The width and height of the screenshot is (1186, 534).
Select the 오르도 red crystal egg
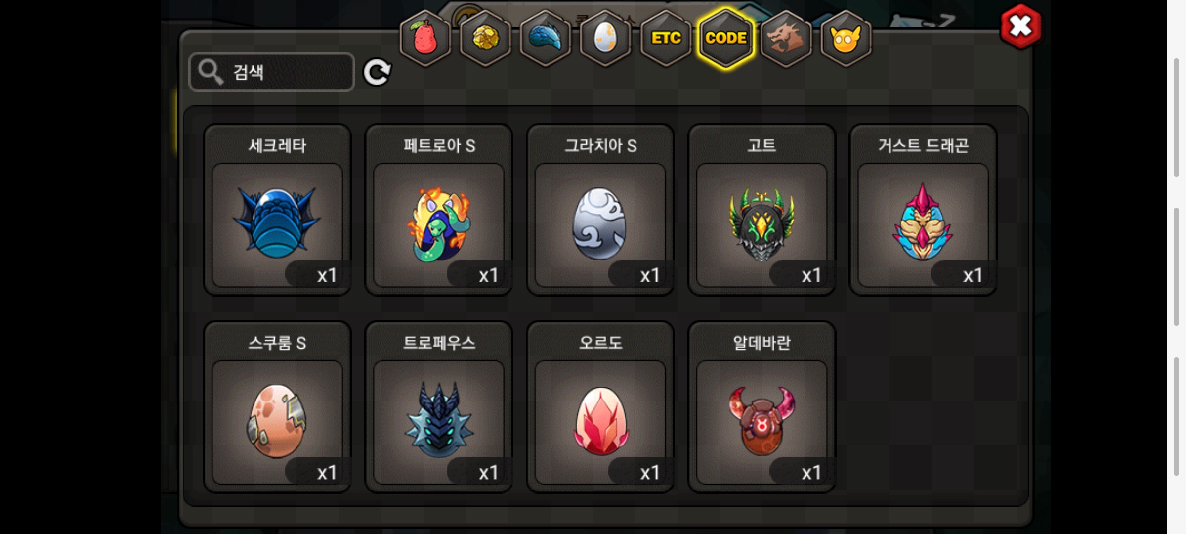pyautogui.click(x=600, y=407)
